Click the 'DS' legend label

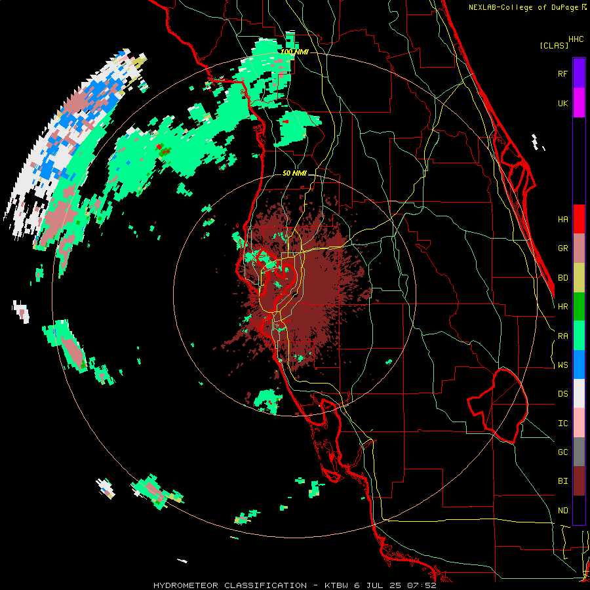point(562,394)
